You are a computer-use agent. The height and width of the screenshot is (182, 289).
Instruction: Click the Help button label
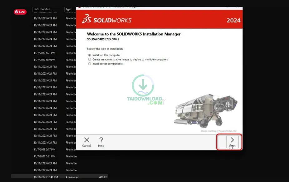point(101,145)
